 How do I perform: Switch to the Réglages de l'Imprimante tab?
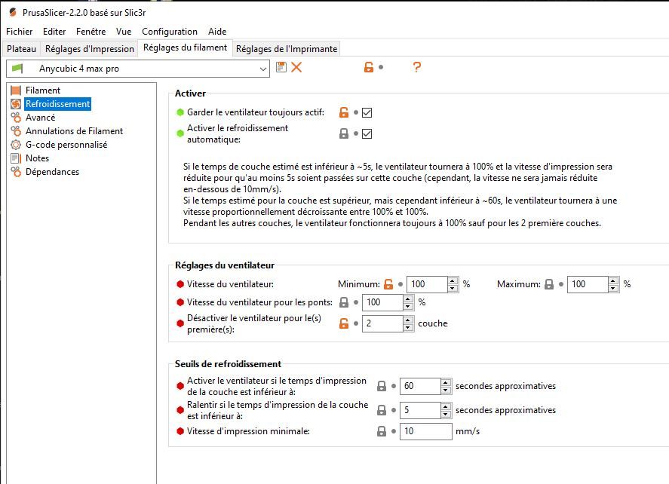[x=287, y=49]
